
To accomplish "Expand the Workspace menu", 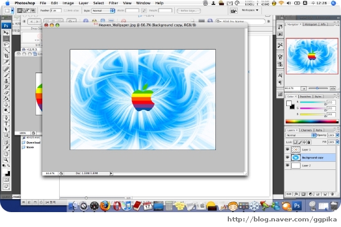I will [x=250, y=10].
